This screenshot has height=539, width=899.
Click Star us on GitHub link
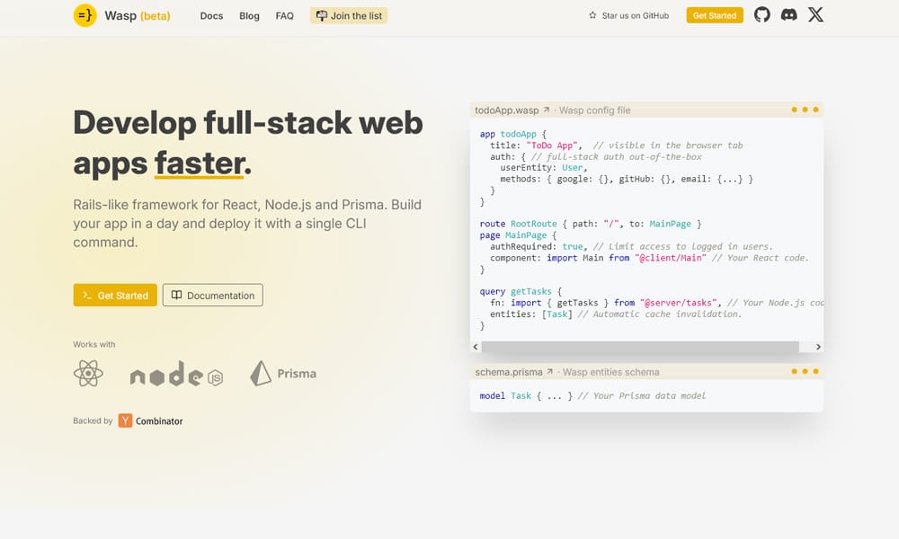pos(628,15)
